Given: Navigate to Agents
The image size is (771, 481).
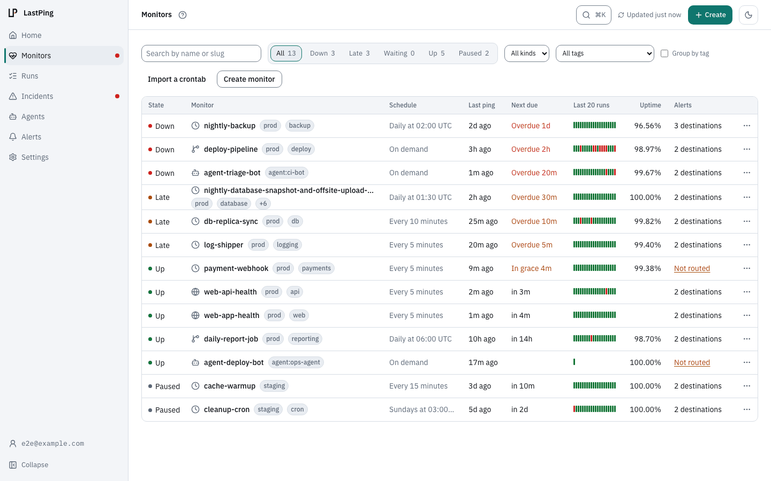Looking at the screenshot, I should click(x=64, y=117).
